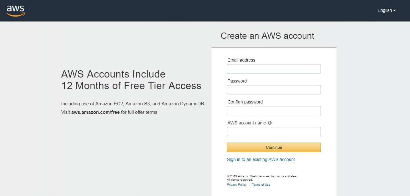
Task: Focus the Email address input field
Action: point(274,69)
